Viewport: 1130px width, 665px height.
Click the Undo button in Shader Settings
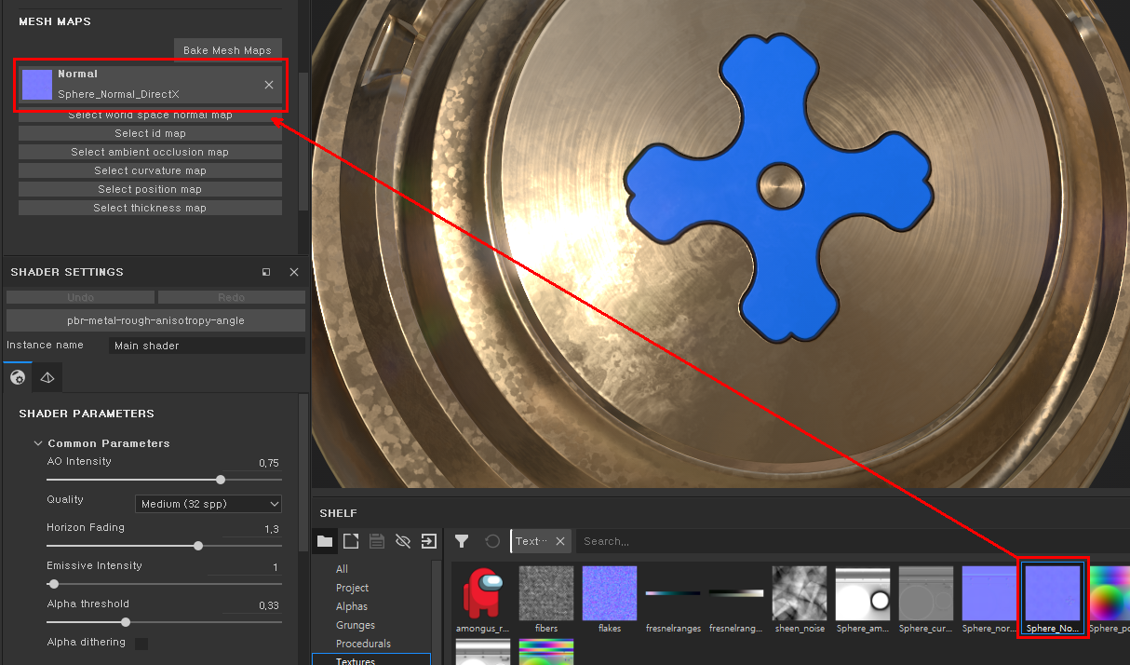[81, 297]
